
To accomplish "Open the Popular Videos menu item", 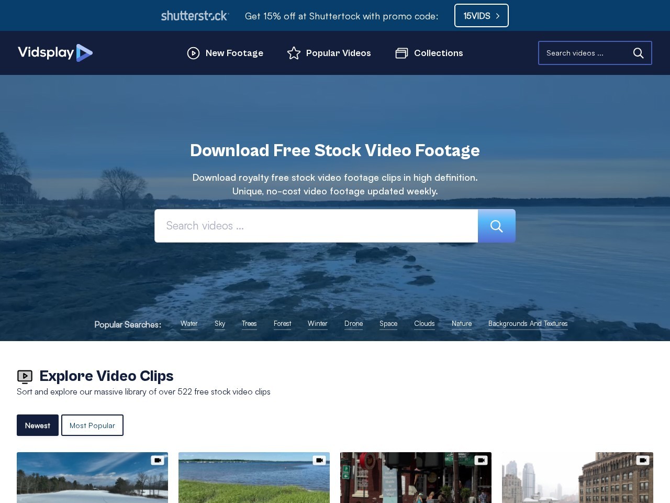I will 338,53.
